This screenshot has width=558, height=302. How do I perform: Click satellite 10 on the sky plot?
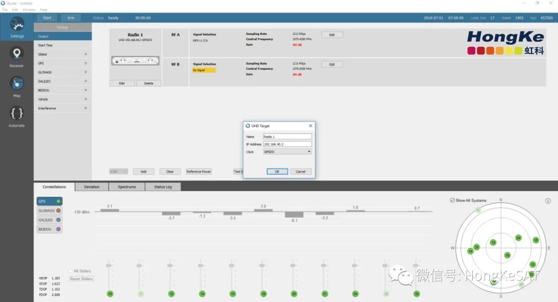pyautogui.click(x=493, y=242)
